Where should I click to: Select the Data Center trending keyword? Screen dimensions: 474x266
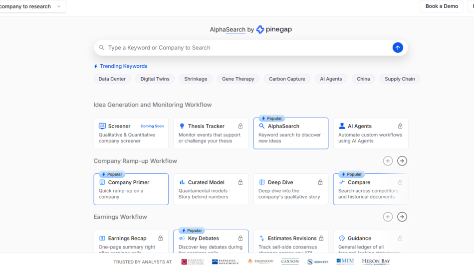point(112,79)
